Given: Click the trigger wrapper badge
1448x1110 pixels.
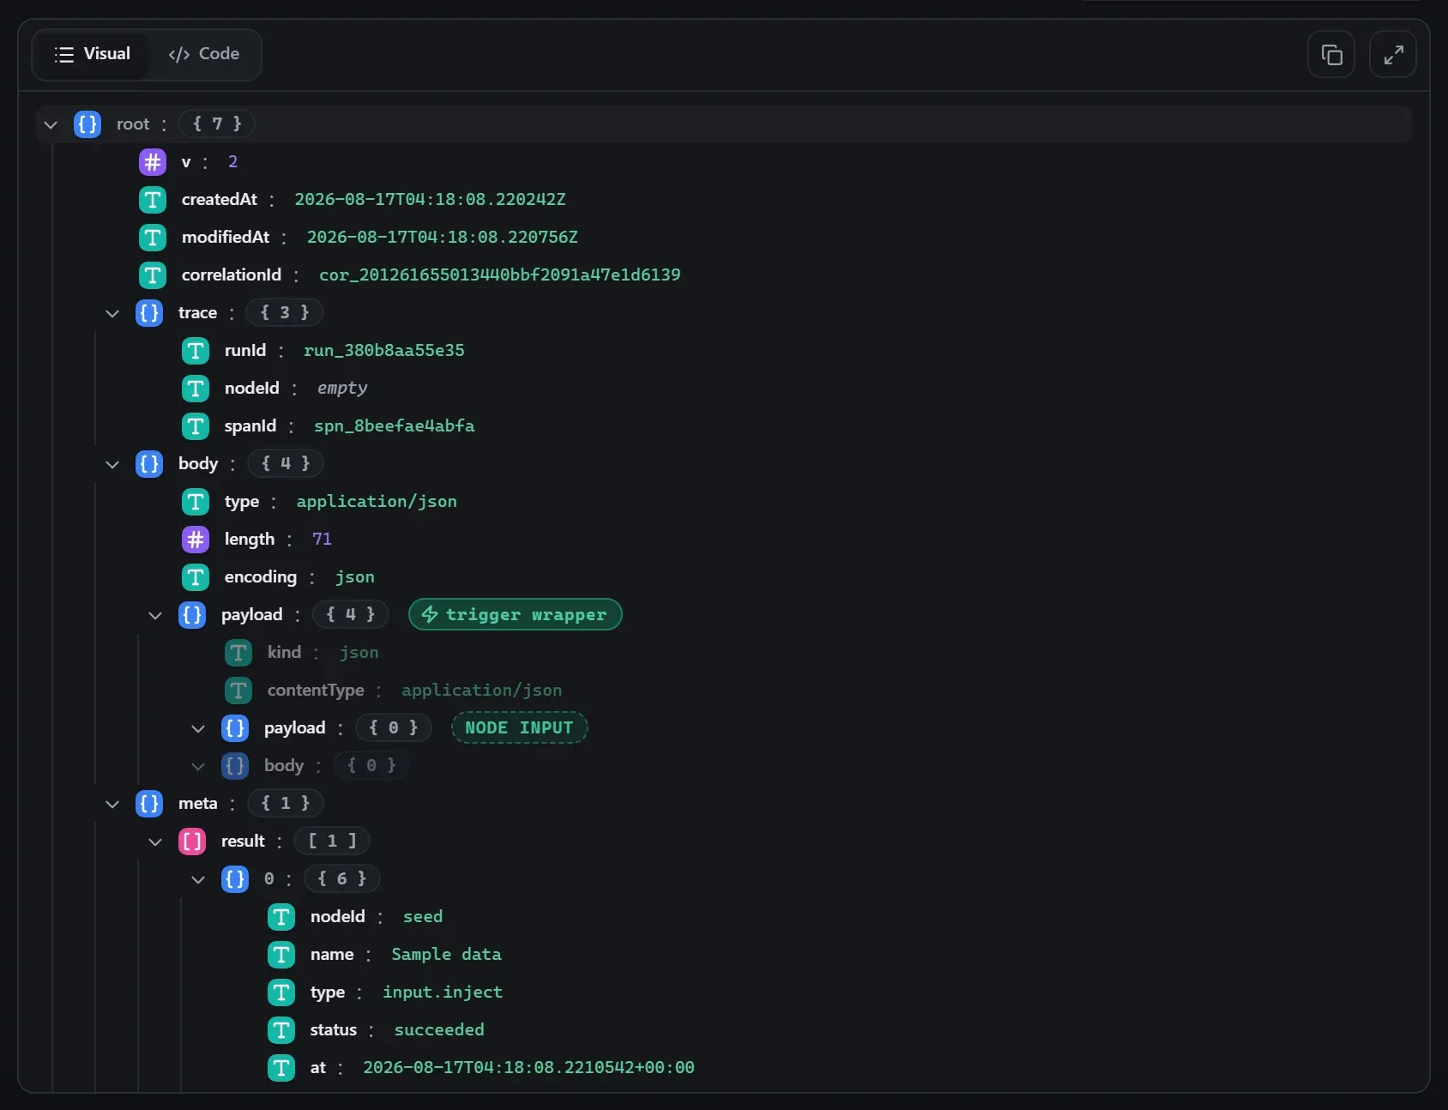Looking at the screenshot, I should pos(516,614).
